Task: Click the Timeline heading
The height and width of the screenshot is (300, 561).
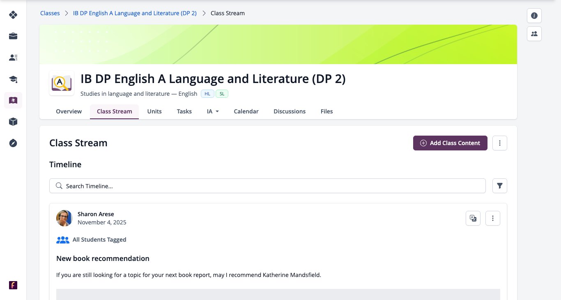Action: (x=65, y=164)
